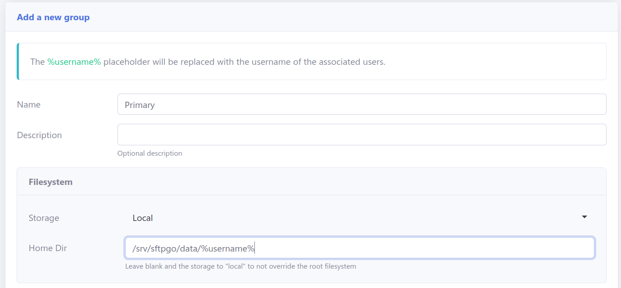This screenshot has height=288, width=621.
Task: Click the Name input field
Action: (362, 104)
